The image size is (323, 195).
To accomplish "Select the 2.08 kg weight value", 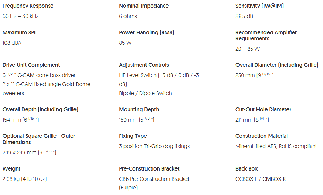I will tap(11, 179).
